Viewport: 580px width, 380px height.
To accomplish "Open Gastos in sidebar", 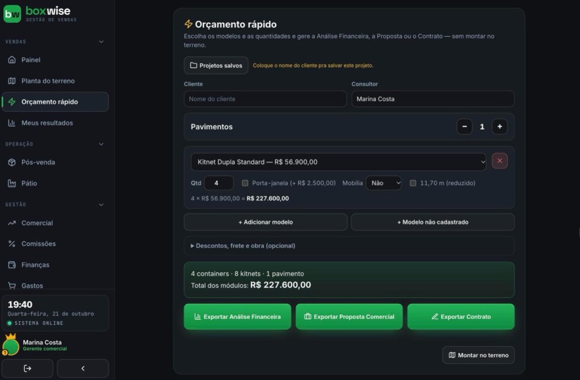I will pyautogui.click(x=55, y=286).
